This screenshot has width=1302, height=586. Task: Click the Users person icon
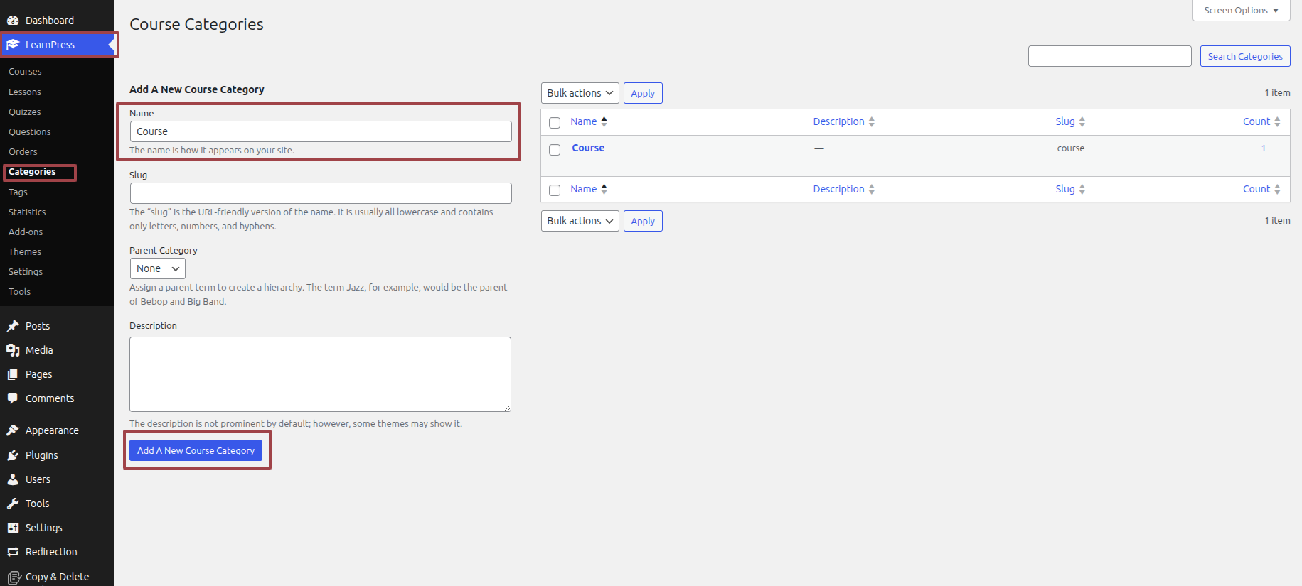tap(13, 479)
